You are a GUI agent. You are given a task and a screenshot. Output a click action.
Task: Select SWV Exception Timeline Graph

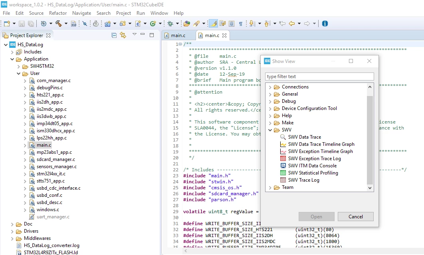point(321,151)
